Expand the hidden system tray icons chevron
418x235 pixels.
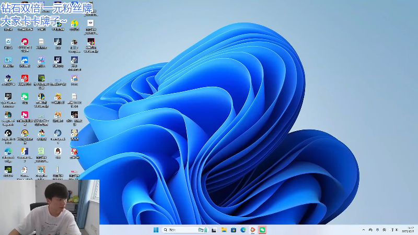(364, 230)
